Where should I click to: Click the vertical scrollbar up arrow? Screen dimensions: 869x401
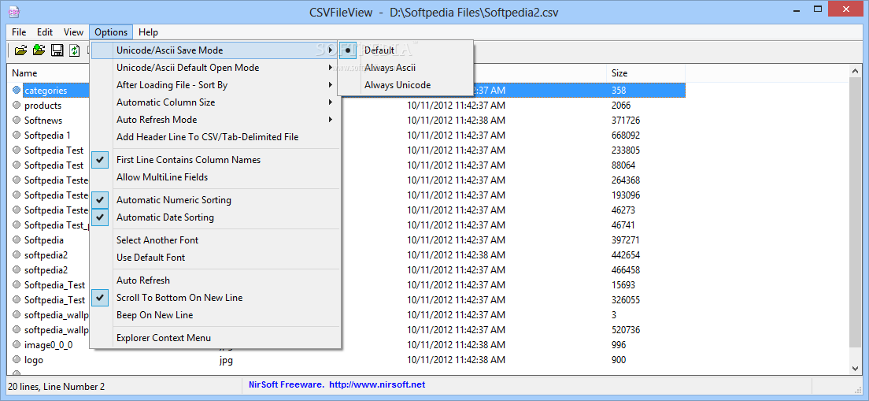pos(855,71)
